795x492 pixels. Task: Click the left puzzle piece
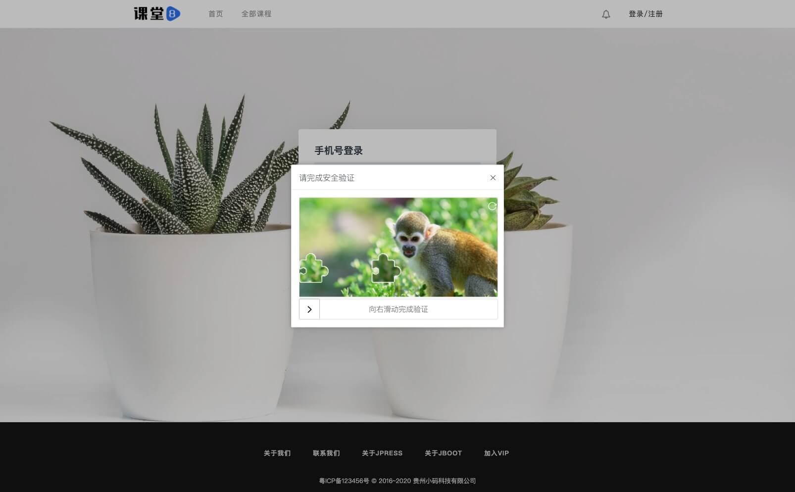313,268
